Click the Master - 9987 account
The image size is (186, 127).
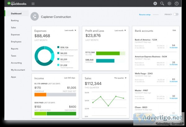tap(141, 91)
